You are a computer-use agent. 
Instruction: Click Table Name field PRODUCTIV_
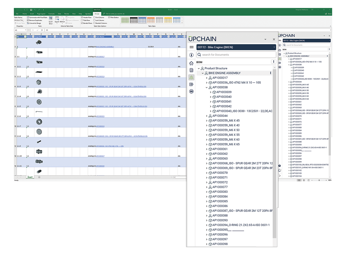point(19,20)
